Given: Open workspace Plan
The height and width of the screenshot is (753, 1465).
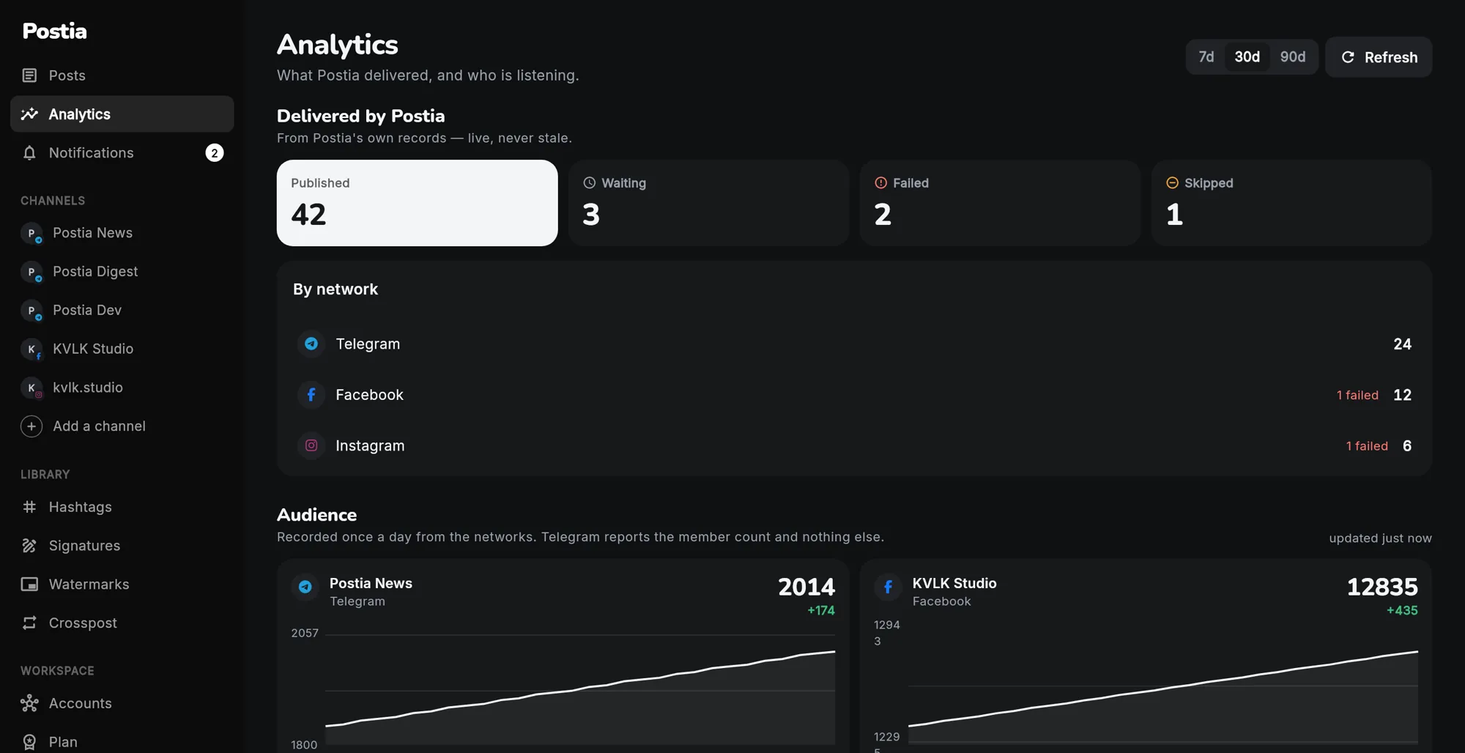Looking at the screenshot, I should [x=122, y=742].
